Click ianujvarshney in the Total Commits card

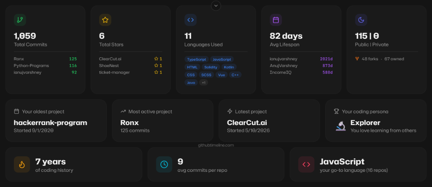27,72
